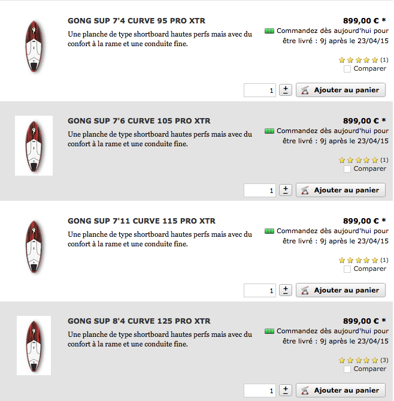This screenshot has height=401, width=394.
Task: Open the 7'4 CURVE 95 board thumbnail
Action: (x=34, y=46)
